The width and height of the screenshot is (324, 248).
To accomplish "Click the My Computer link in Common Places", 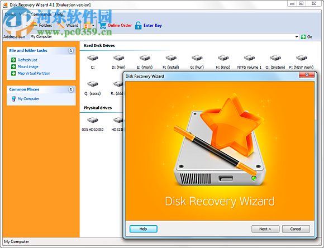I will 28,99.
